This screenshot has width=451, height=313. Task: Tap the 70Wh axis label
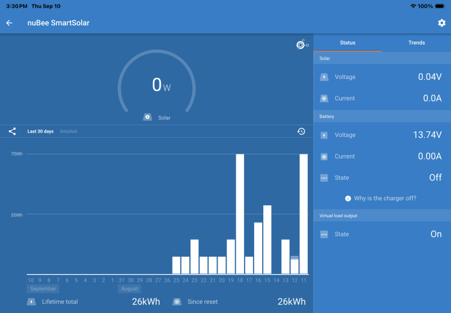pos(17,154)
